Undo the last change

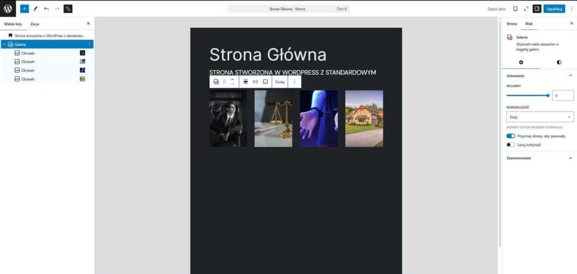click(46, 9)
